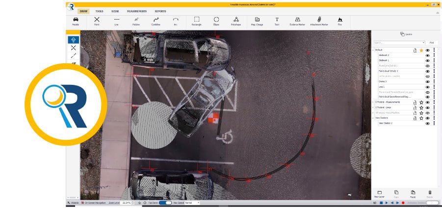The width and height of the screenshot is (442, 209).
Task: Select the Polyshape tool
Action: point(236,22)
